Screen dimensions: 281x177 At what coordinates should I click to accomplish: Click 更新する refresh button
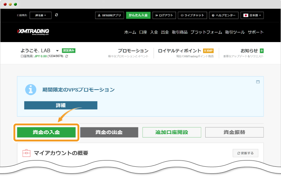pos(246,153)
